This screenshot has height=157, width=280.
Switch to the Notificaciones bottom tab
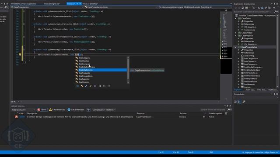pyautogui.click(x=273, y=90)
